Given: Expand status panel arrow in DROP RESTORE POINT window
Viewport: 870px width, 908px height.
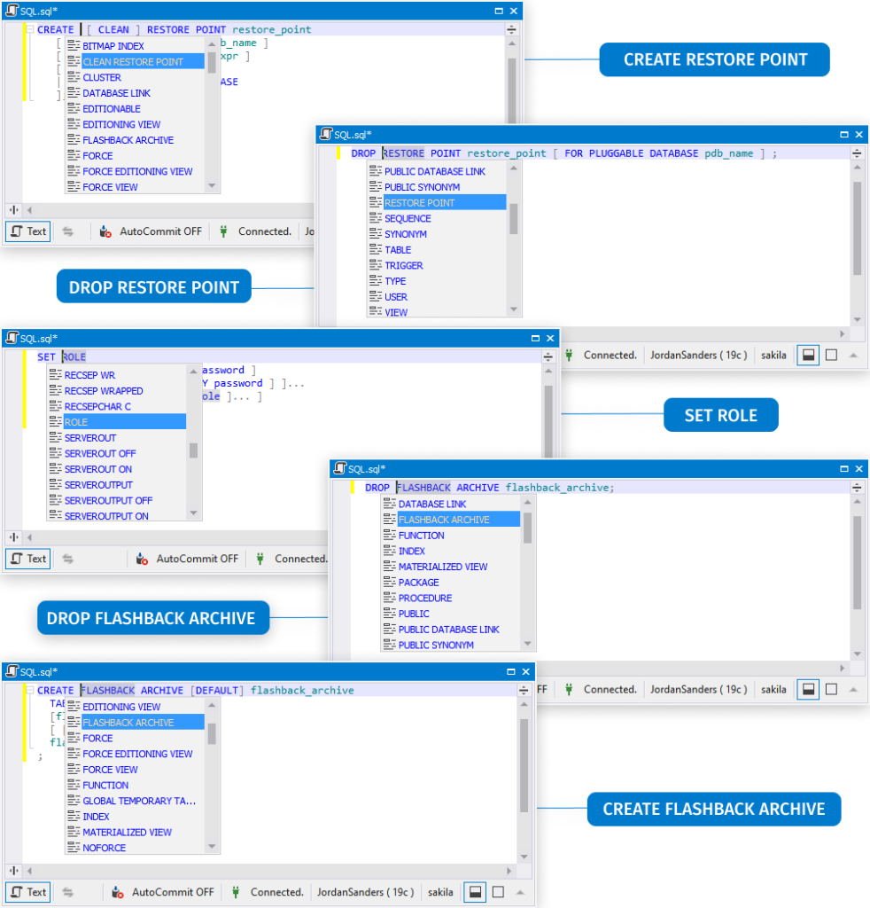Looking at the screenshot, I should [853, 355].
